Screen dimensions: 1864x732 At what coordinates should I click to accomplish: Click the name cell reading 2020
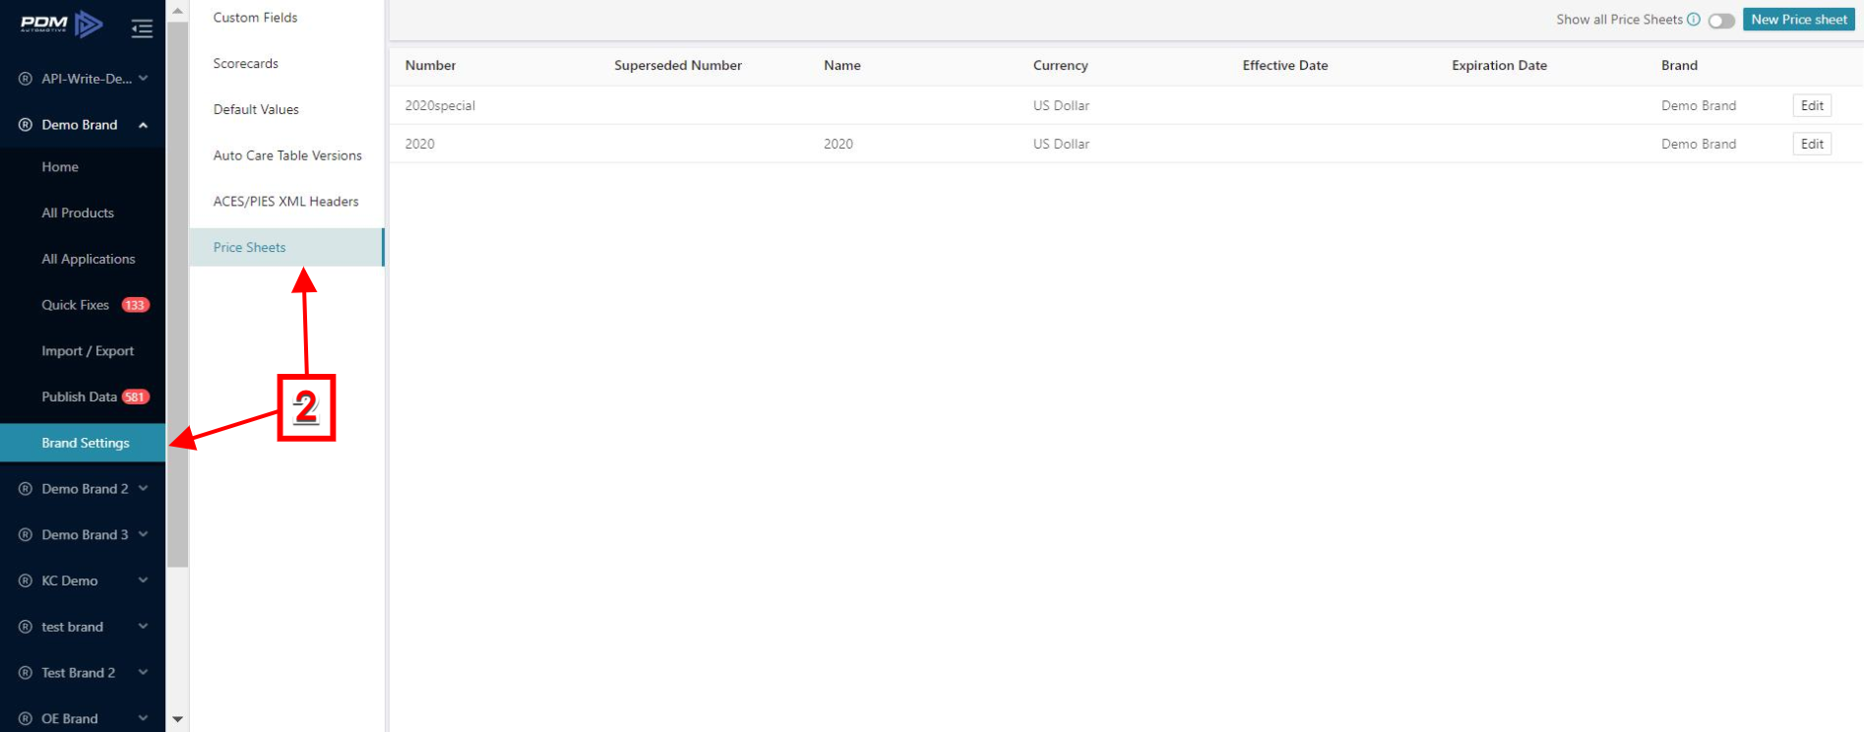[x=839, y=145]
